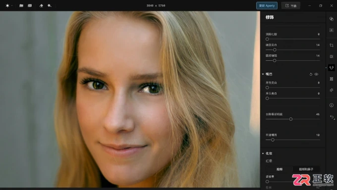Open the sparkle effects sidebar tab
Viewport: 337px width, 190px height.
(x=332, y=90)
